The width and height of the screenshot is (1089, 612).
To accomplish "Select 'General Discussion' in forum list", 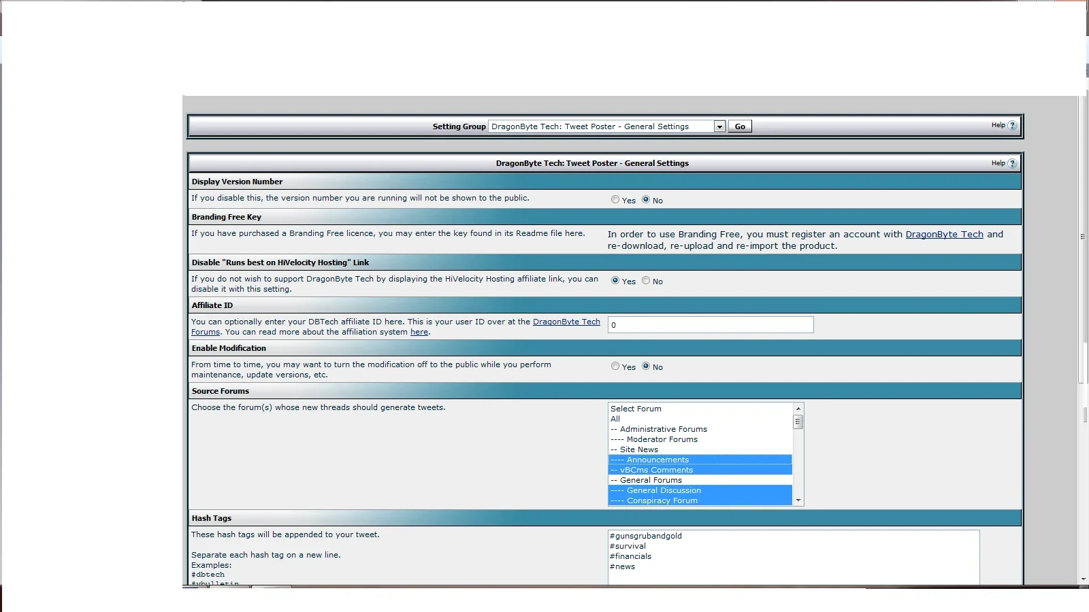I will click(700, 490).
